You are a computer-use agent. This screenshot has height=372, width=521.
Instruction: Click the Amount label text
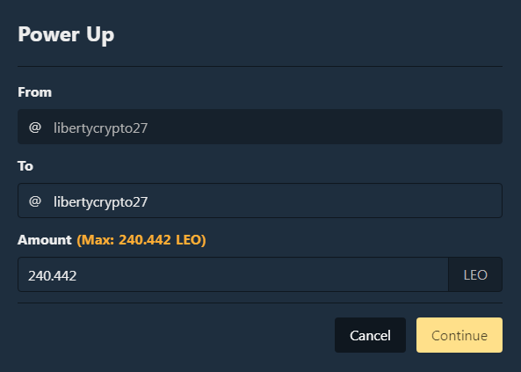[x=45, y=240]
